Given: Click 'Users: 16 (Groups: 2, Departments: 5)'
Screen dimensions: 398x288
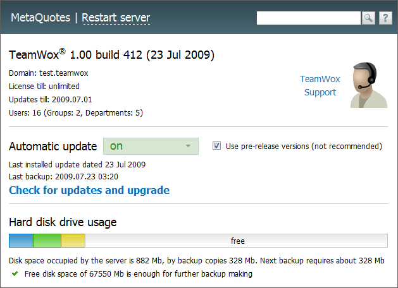Looking at the screenshot, I should (76, 112).
